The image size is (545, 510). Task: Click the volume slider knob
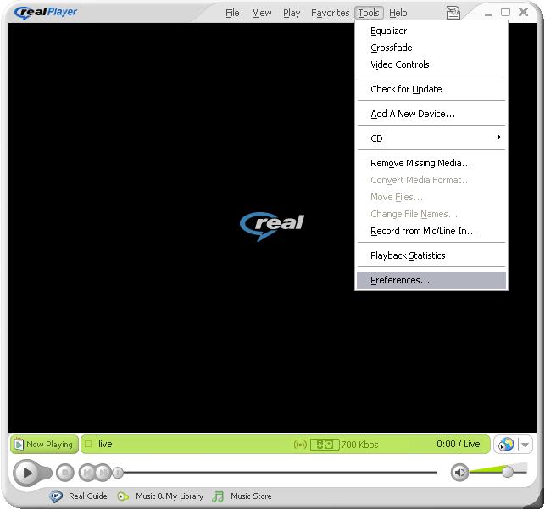tap(508, 472)
